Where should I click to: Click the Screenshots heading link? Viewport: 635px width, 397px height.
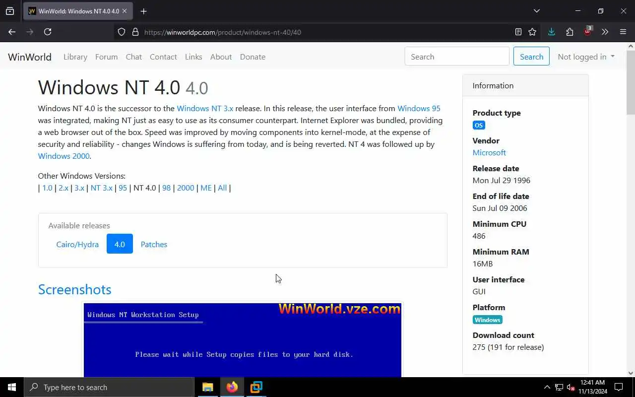pyautogui.click(x=75, y=289)
